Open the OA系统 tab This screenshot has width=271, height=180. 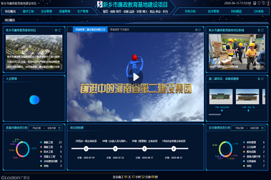(258, 11)
